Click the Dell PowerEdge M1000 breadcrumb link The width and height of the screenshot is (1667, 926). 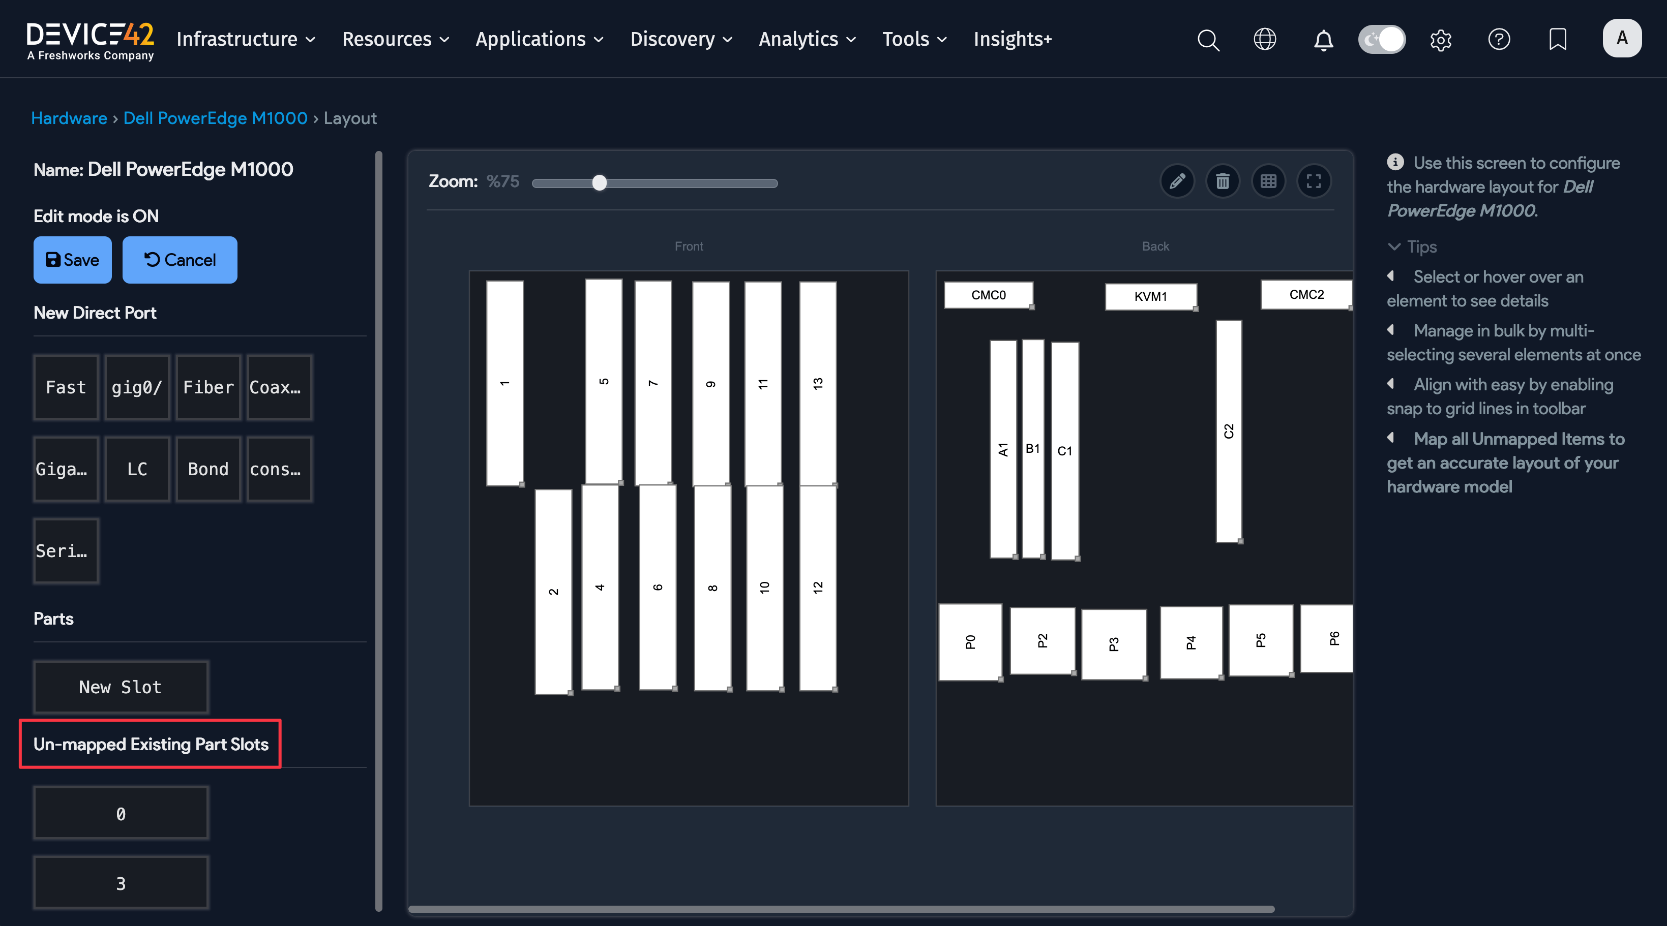[x=215, y=118]
